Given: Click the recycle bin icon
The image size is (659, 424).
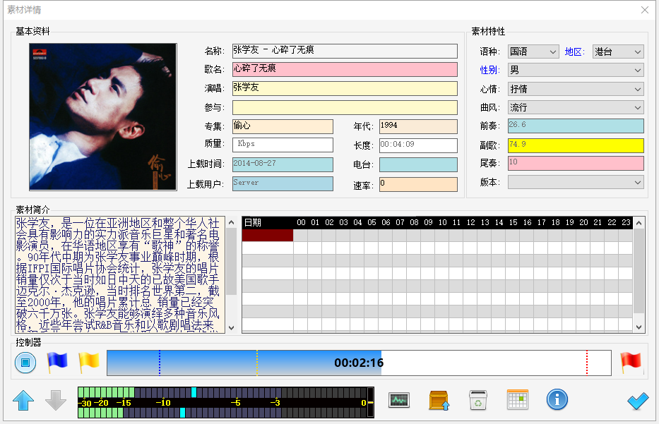Looking at the screenshot, I should [478, 400].
